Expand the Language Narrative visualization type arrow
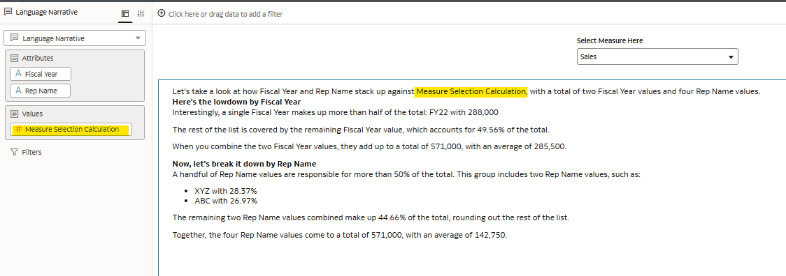Screen dimensions: 786x276 138,38
